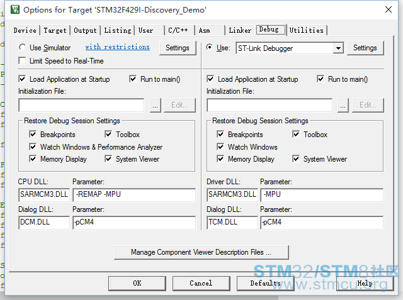Click the CPU DLL field SARMCM3.DLL
Screen dimensions: 403x300
[x=44, y=195]
